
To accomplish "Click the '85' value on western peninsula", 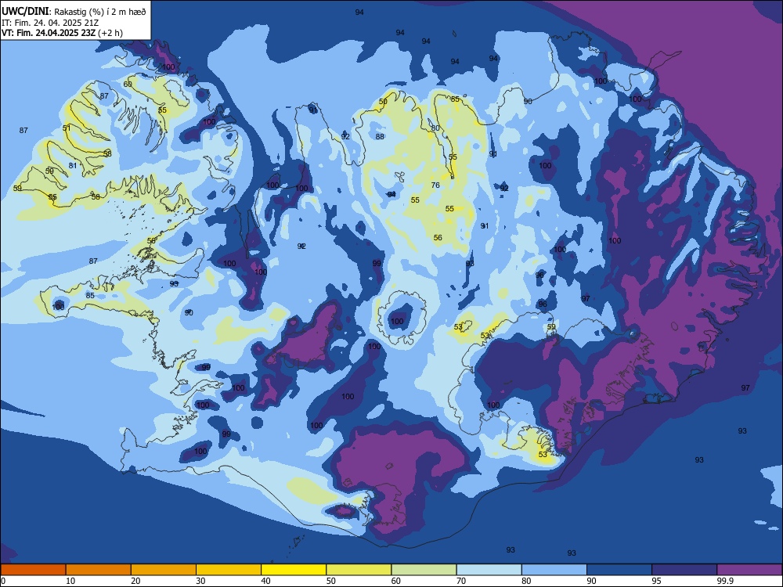I will tap(90, 296).
